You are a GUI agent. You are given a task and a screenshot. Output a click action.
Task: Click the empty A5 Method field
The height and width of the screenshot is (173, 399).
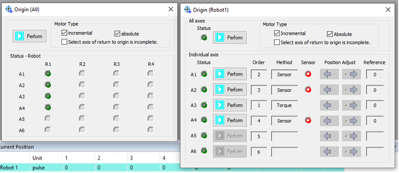click(284, 136)
